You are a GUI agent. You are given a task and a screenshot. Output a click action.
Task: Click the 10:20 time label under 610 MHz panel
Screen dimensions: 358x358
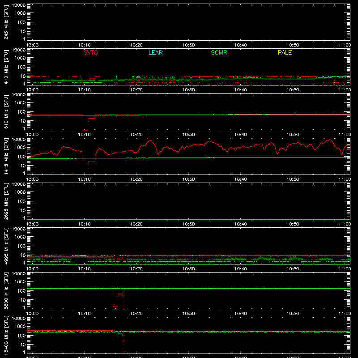(136, 135)
